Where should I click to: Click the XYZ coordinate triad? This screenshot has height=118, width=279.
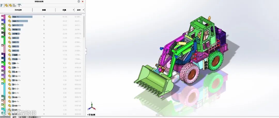[92, 106]
